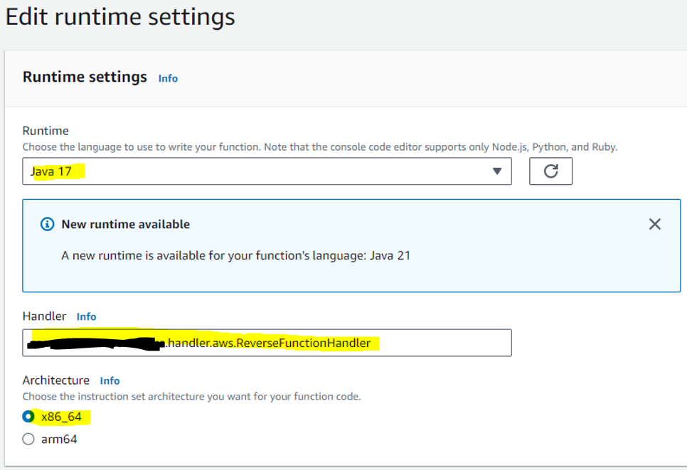Open the Info link next to the Handler label
Viewport: 687px width, 470px height.
(86, 316)
